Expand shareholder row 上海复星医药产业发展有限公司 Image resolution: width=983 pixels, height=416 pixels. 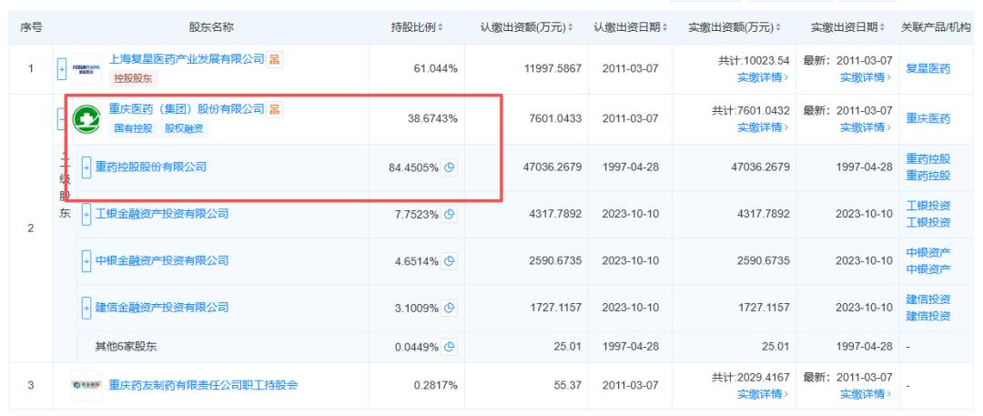pos(62,69)
